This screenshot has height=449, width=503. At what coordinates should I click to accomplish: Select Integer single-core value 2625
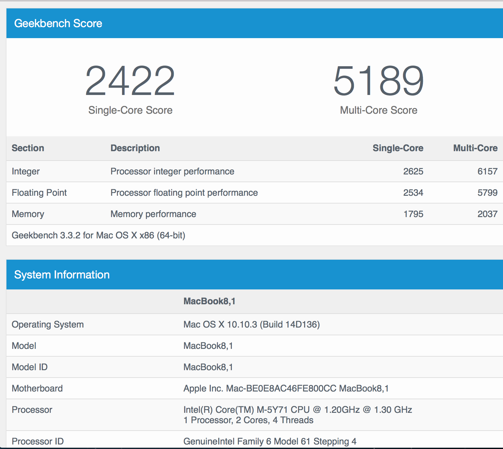(x=413, y=172)
